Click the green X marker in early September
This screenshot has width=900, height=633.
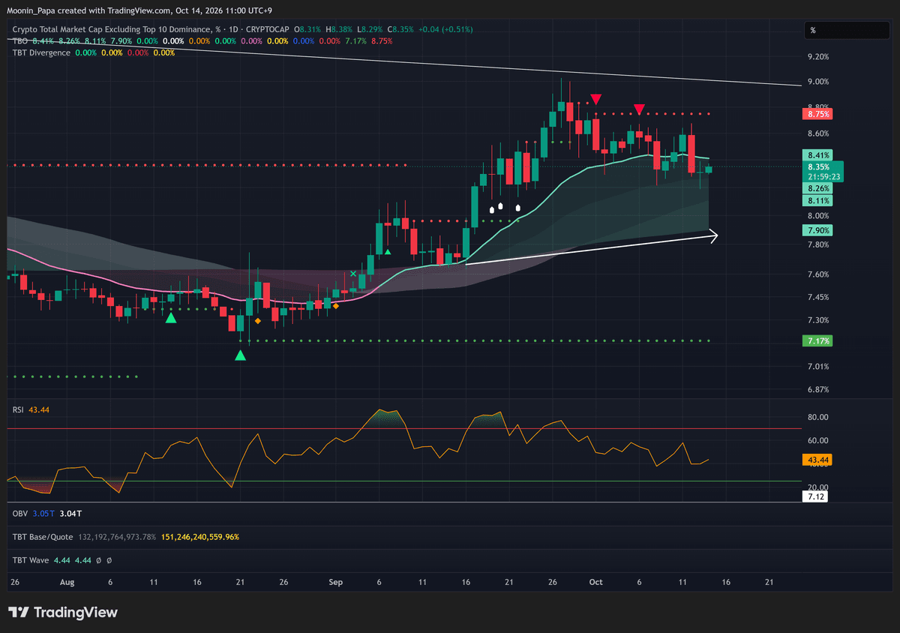[x=353, y=274]
